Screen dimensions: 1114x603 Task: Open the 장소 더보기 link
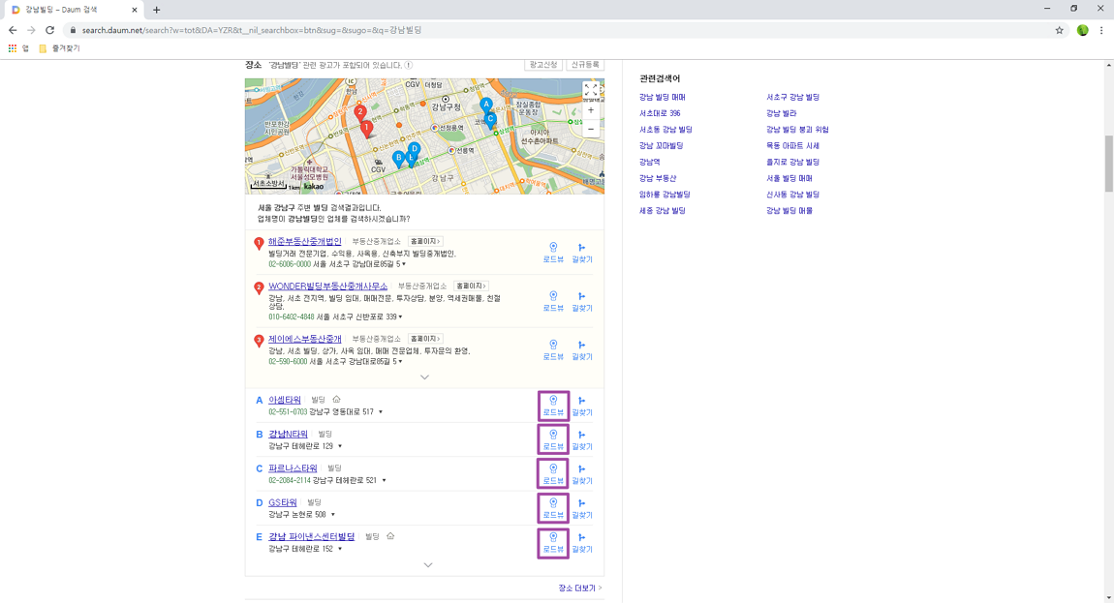[579, 588]
